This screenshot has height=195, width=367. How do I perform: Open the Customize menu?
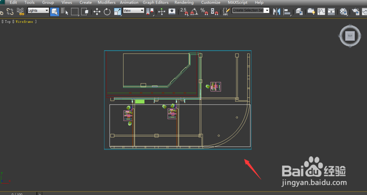point(211,3)
